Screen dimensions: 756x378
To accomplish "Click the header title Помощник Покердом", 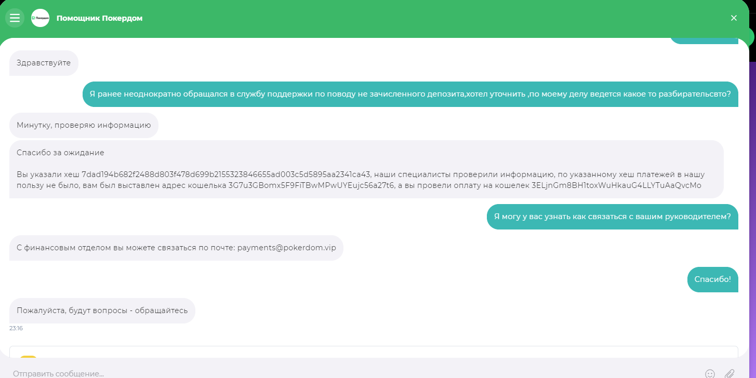I will [99, 18].
